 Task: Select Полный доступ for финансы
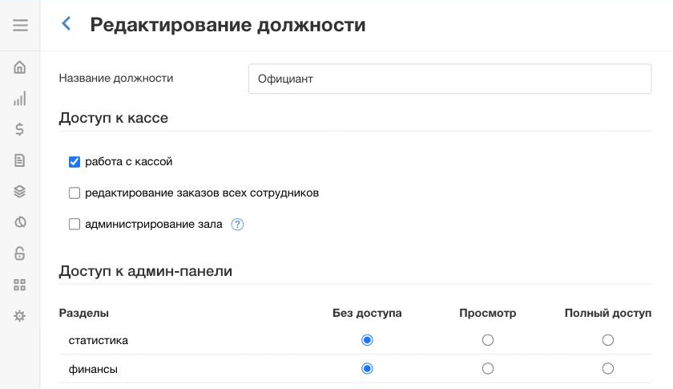pyautogui.click(x=608, y=368)
